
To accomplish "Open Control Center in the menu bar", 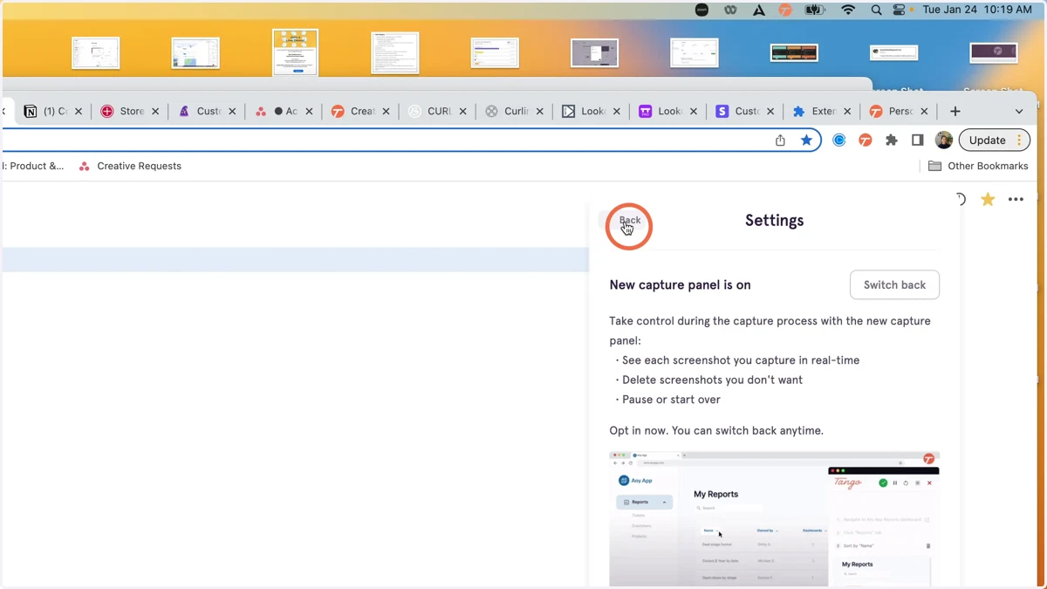I will (x=900, y=10).
